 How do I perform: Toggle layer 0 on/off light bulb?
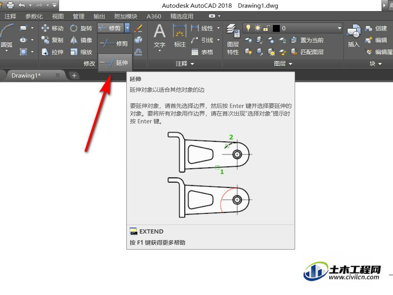pyautogui.click(x=248, y=28)
